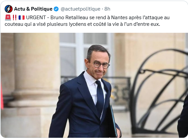Click the blue verified badge
The image size is (188, 138).
(x=56, y=9)
